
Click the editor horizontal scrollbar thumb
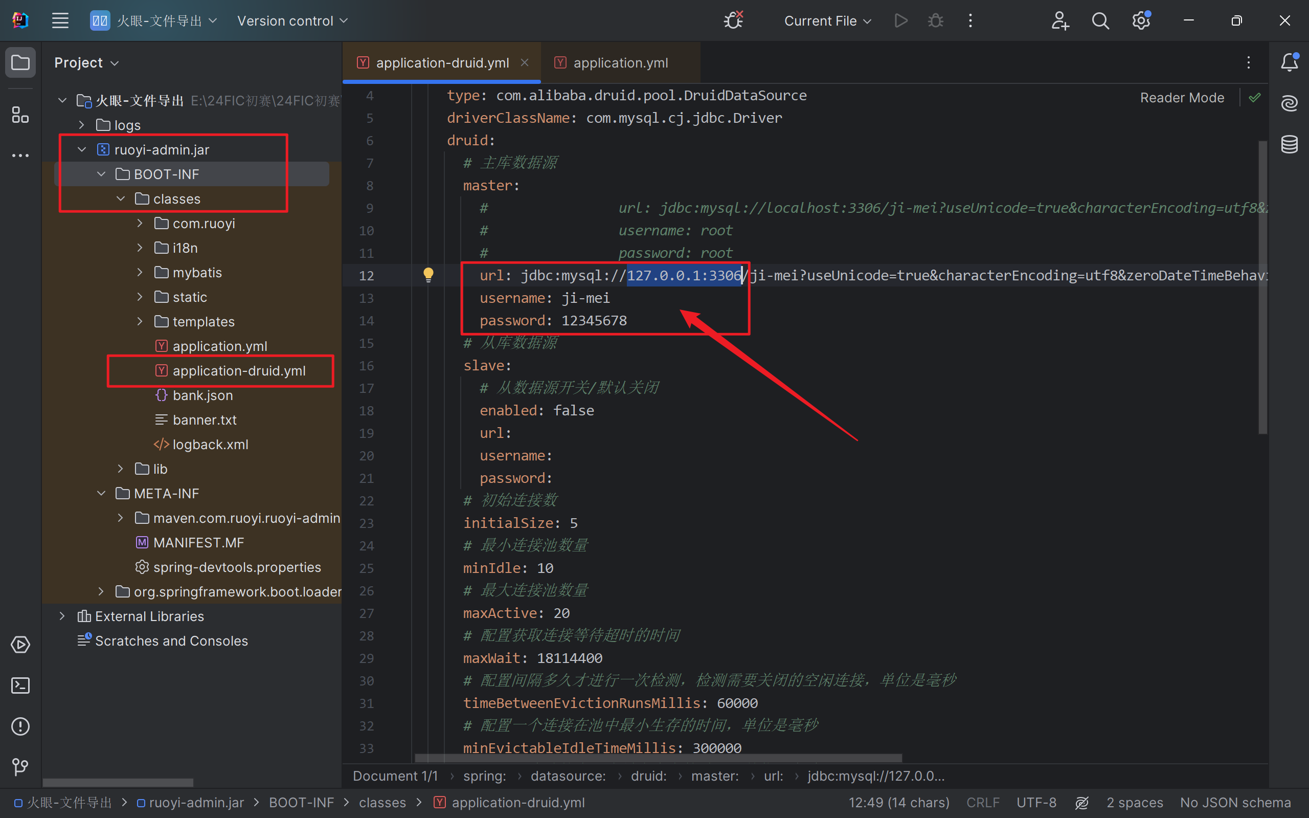[x=658, y=758]
